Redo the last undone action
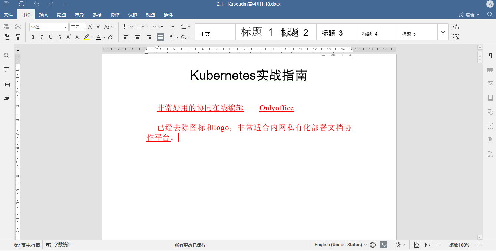 51,4
